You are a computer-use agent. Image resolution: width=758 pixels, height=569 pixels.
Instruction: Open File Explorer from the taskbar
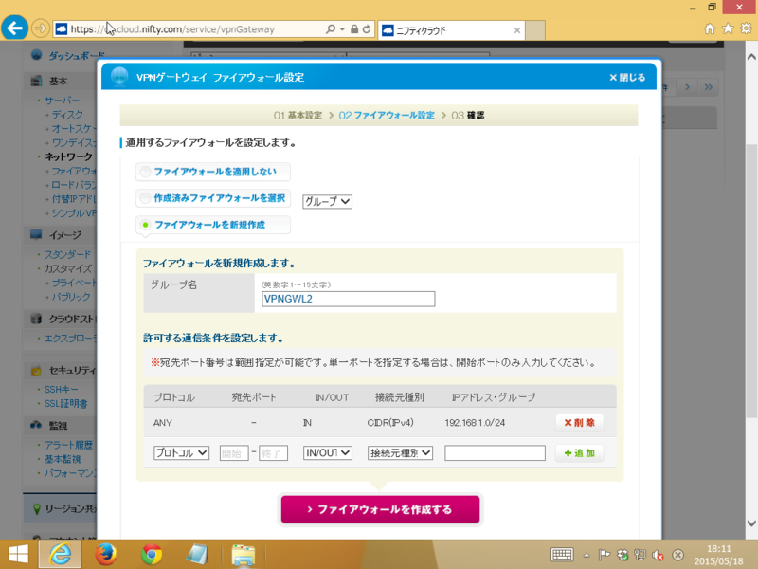click(244, 555)
